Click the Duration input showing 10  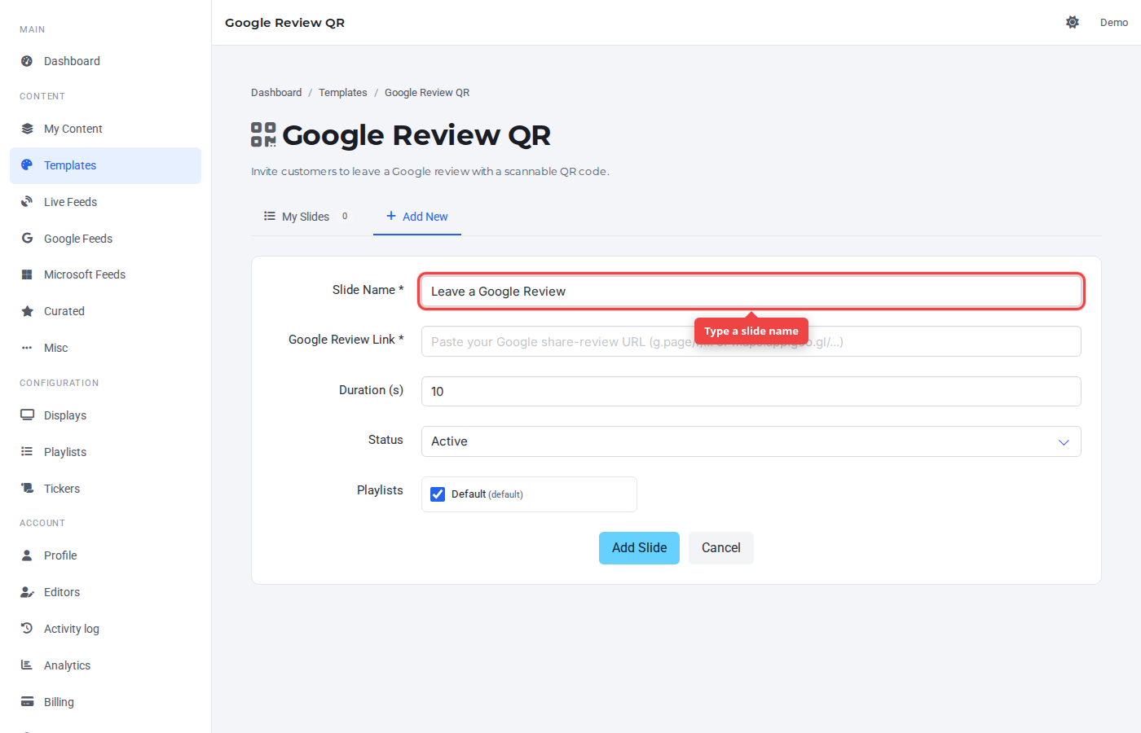click(x=751, y=391)
